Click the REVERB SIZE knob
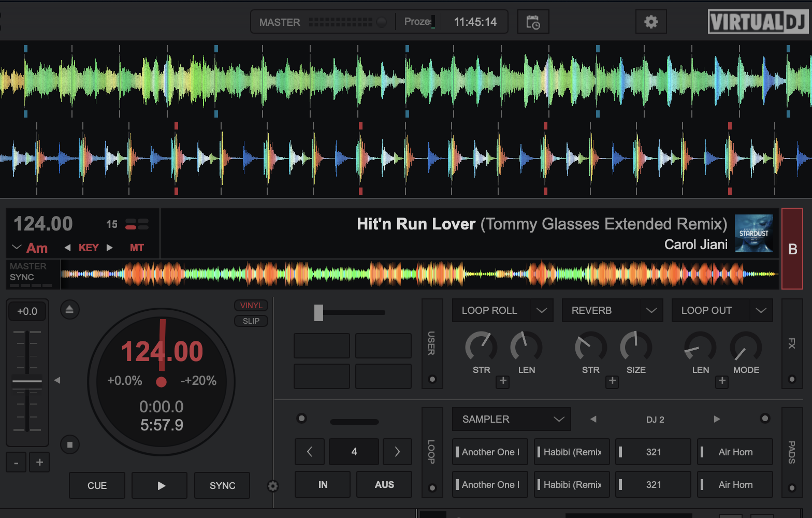 [636, 347]
